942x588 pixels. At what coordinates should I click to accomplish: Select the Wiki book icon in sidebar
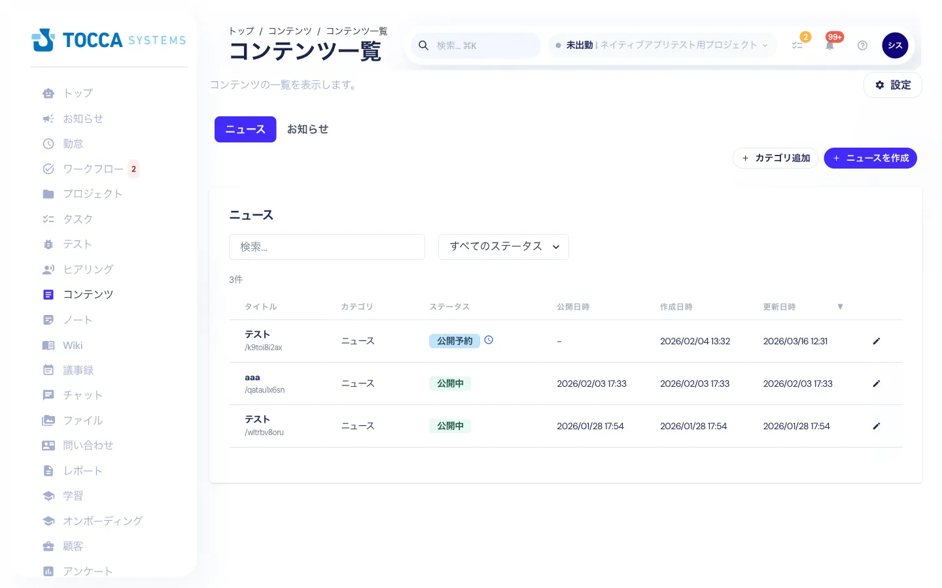[x=48, y=345]
